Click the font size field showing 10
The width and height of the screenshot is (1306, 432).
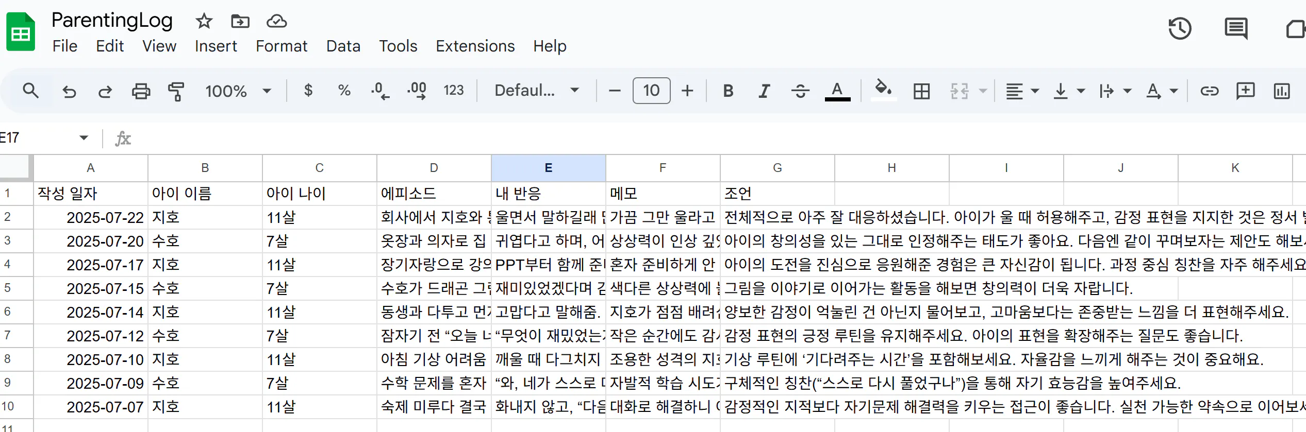(651, 91)
